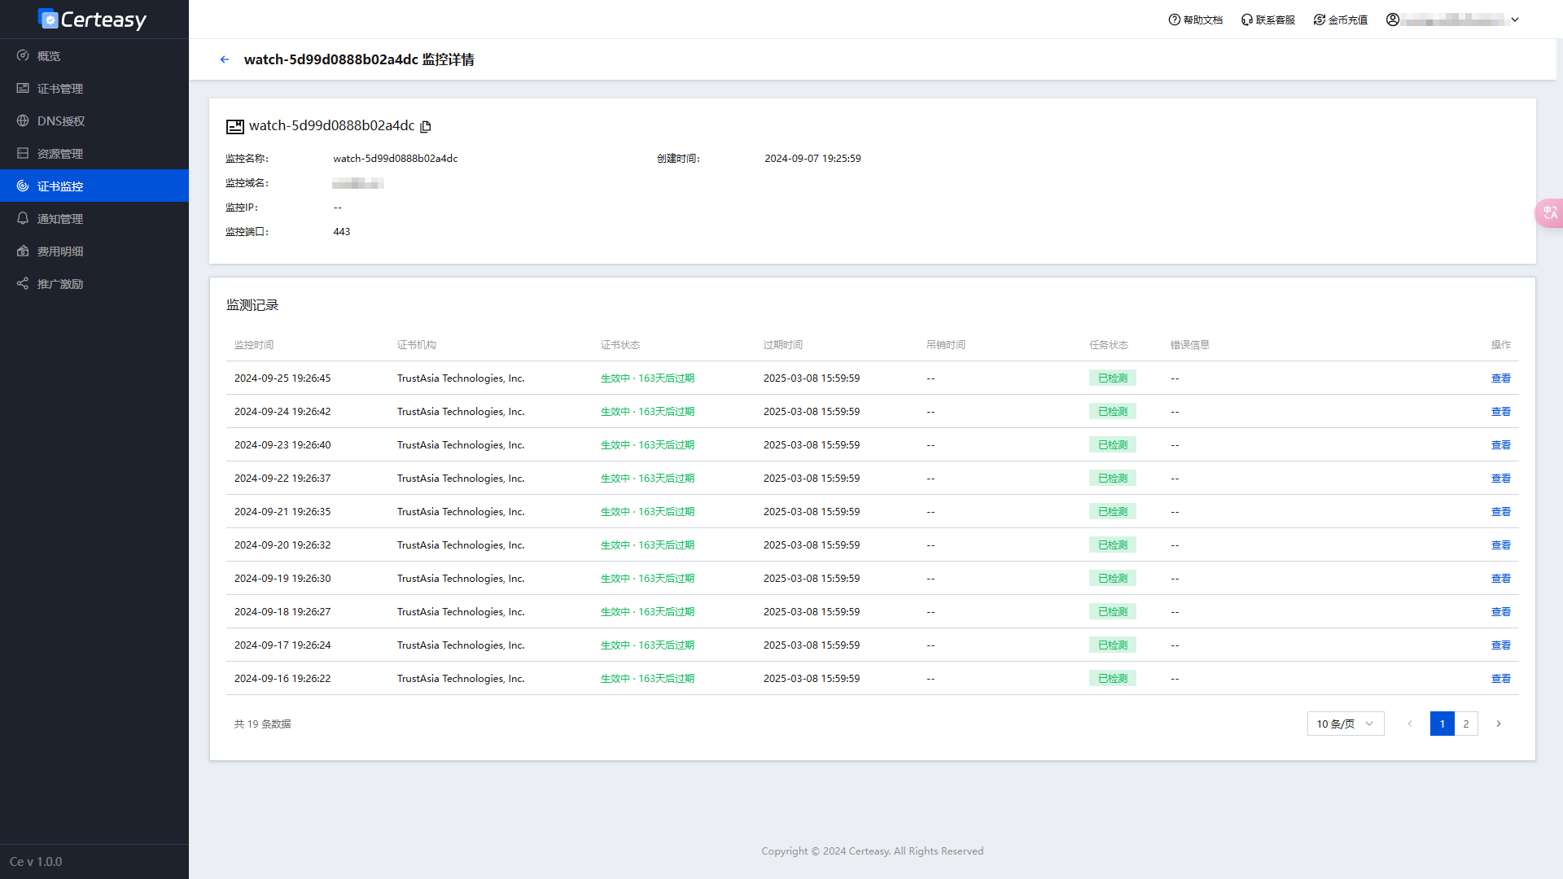Open 费用明细 in the sidebar
This screenshot has height=879, width=1563.
click(94, 251)
